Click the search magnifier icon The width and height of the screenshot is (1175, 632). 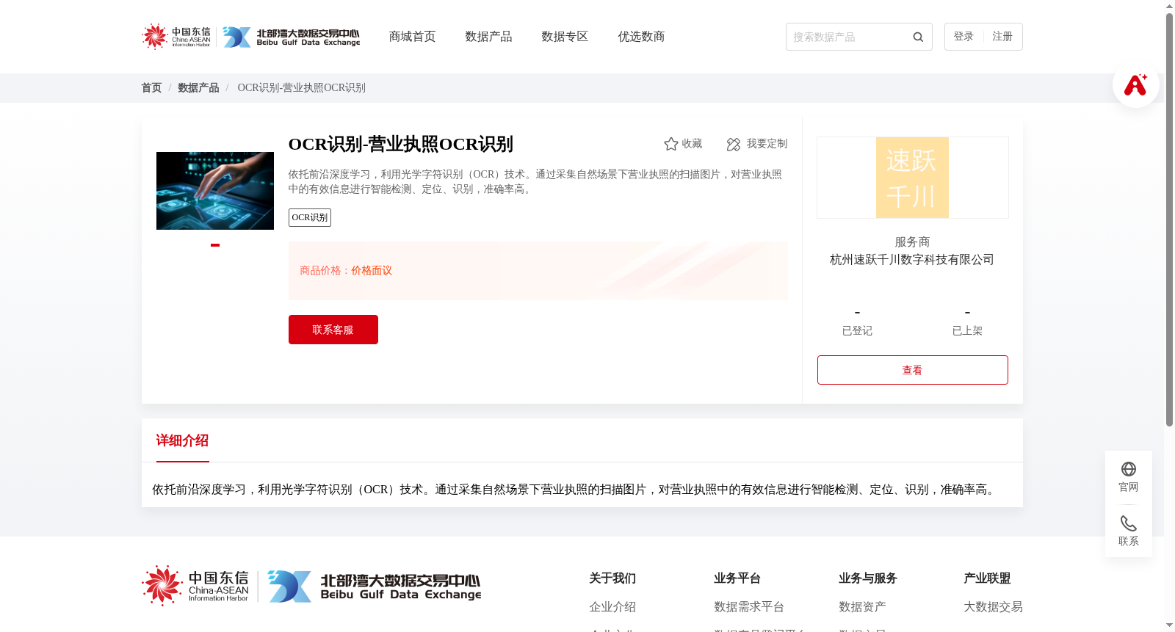click(x=918, y=37)
